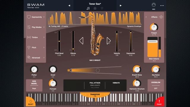Viewport: 190px width, 107px height.
Task: Select the music note icon under Tenor Sax
Action: (x=88, y=8)
